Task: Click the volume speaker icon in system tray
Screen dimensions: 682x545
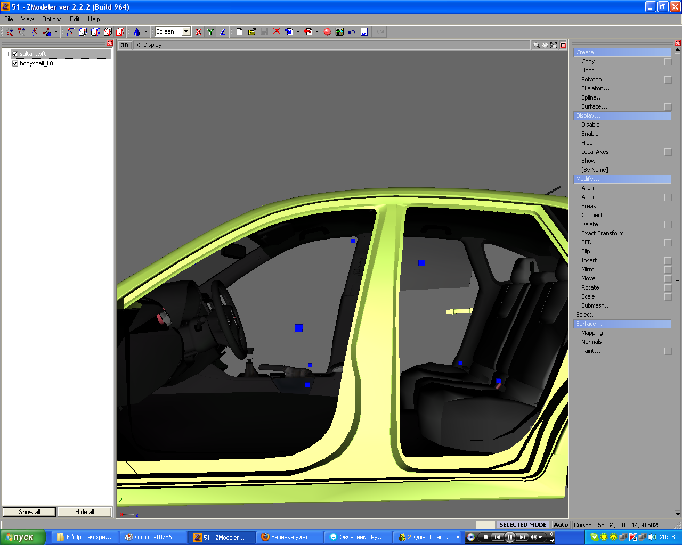Action: [652, 538]
